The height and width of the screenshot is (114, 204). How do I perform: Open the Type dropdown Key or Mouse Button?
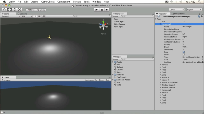(x=193, y=57)
